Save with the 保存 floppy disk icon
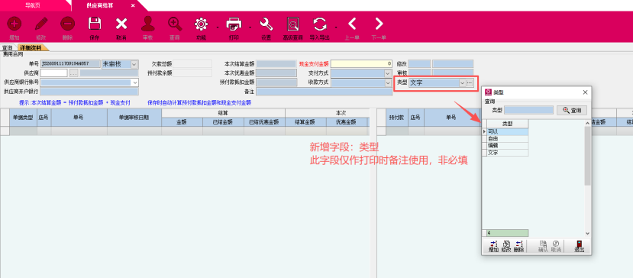This screenshot has width=633, height=278. 95,24
